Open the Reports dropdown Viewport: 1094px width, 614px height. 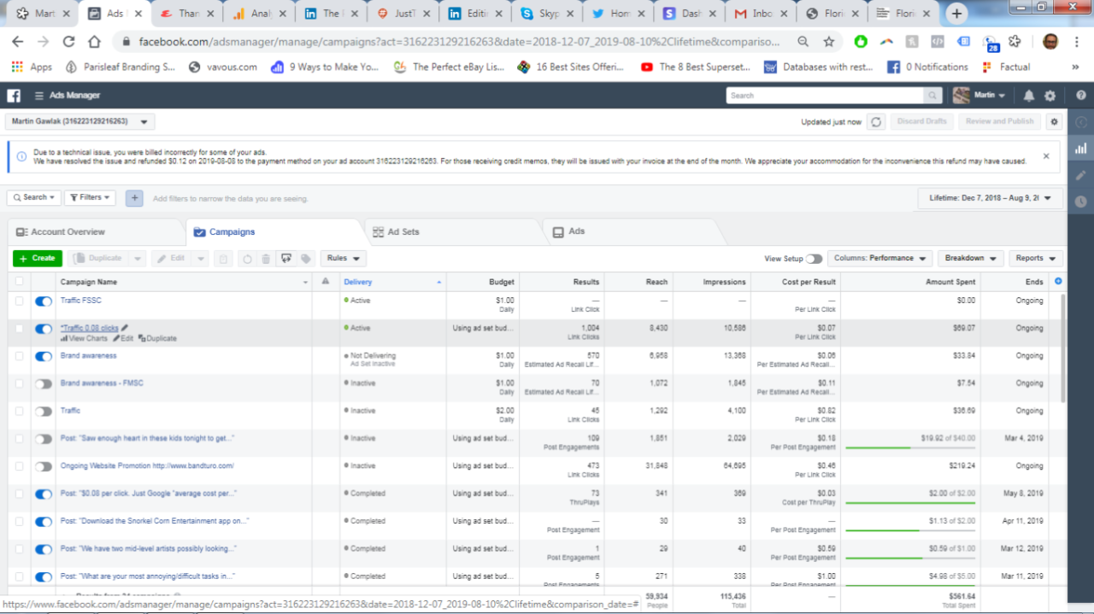(x=1036, y=258)
